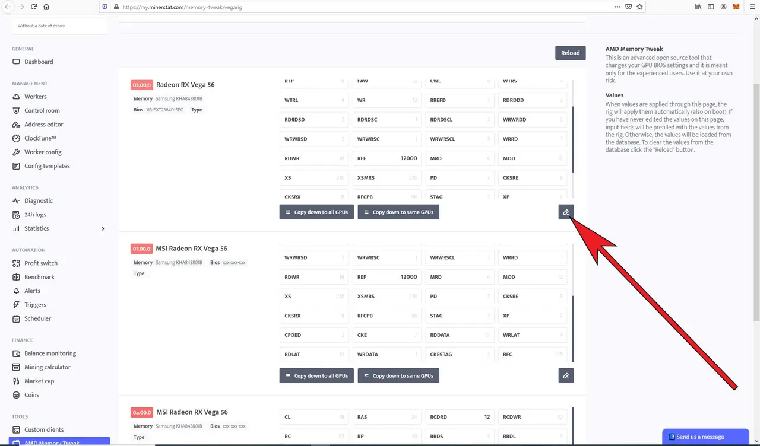The image size is (760, 446).
Task: Open the MetaMask fox extension
Action: (x=736, y=7)
